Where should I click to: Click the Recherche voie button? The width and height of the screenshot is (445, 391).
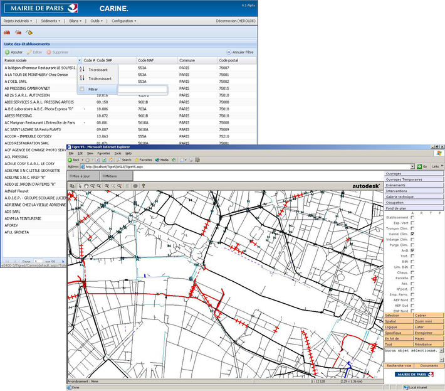tap(399, 366)
